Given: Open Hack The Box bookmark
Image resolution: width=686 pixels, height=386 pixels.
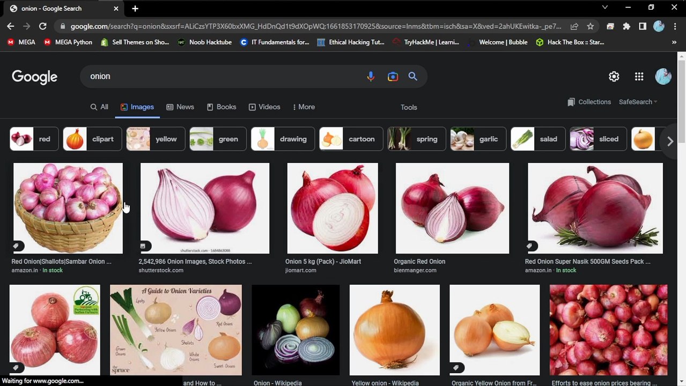Looking at the screenshot, I should (570, 42).
